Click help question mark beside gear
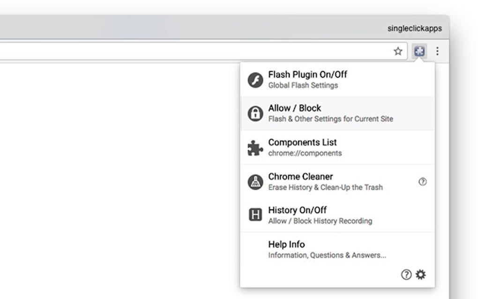 pos(406,275)
